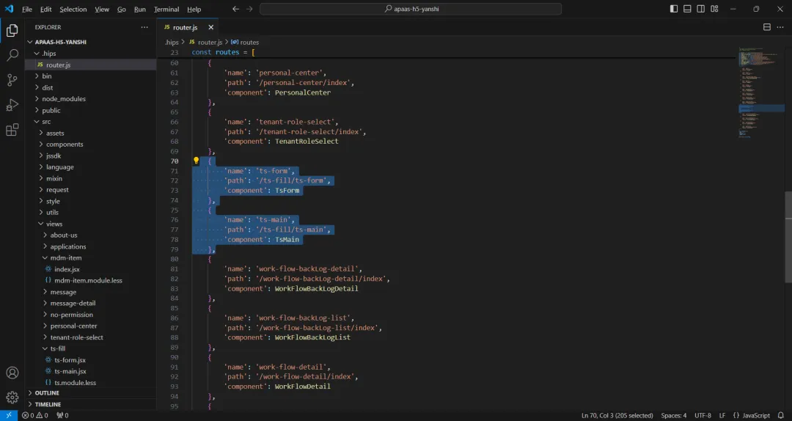
Task: Click cursor position Ln 70, Col 3
Action: pyautogui.click(x=617, y=415)
